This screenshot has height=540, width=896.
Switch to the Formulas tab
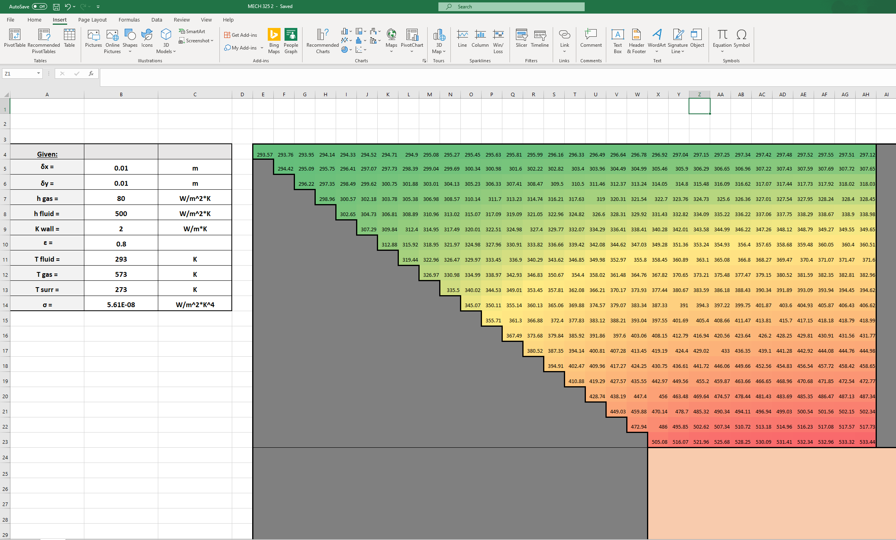[x=129, y=20]
